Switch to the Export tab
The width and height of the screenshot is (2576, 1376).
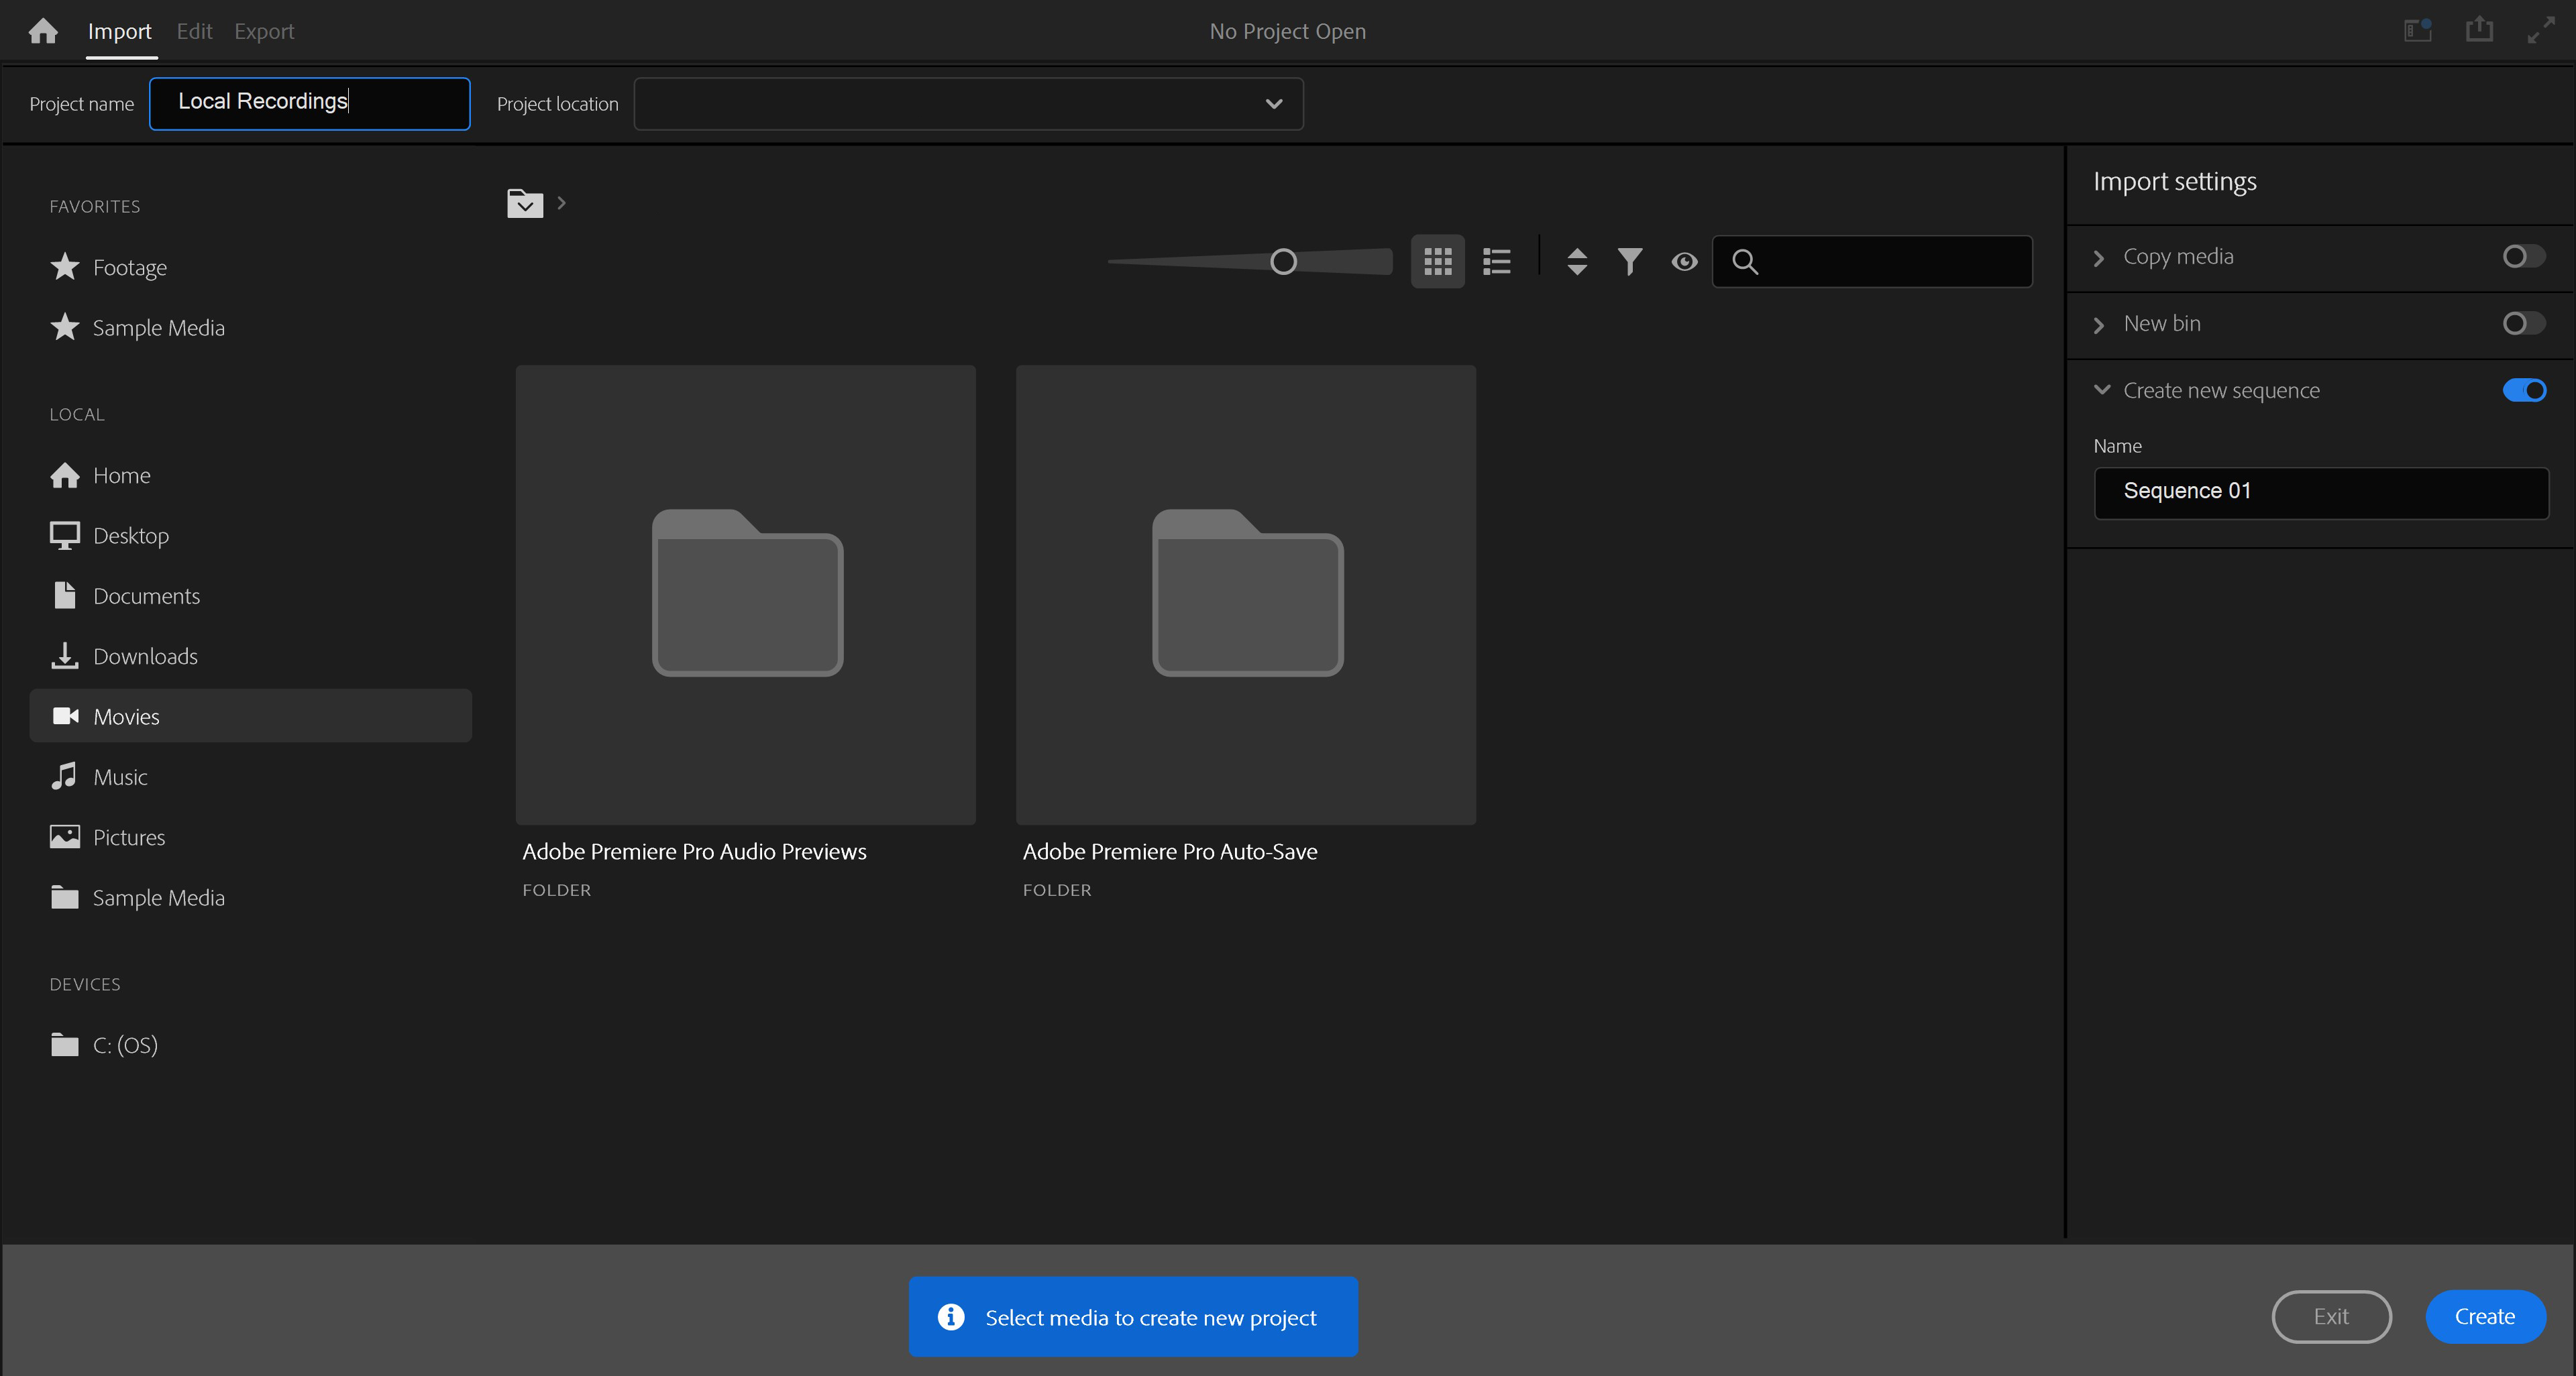(x=264, y=31)
